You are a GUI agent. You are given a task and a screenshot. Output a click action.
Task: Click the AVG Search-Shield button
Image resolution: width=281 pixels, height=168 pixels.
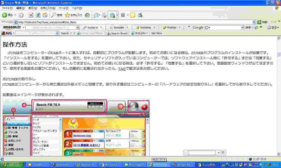click(117, 33)
